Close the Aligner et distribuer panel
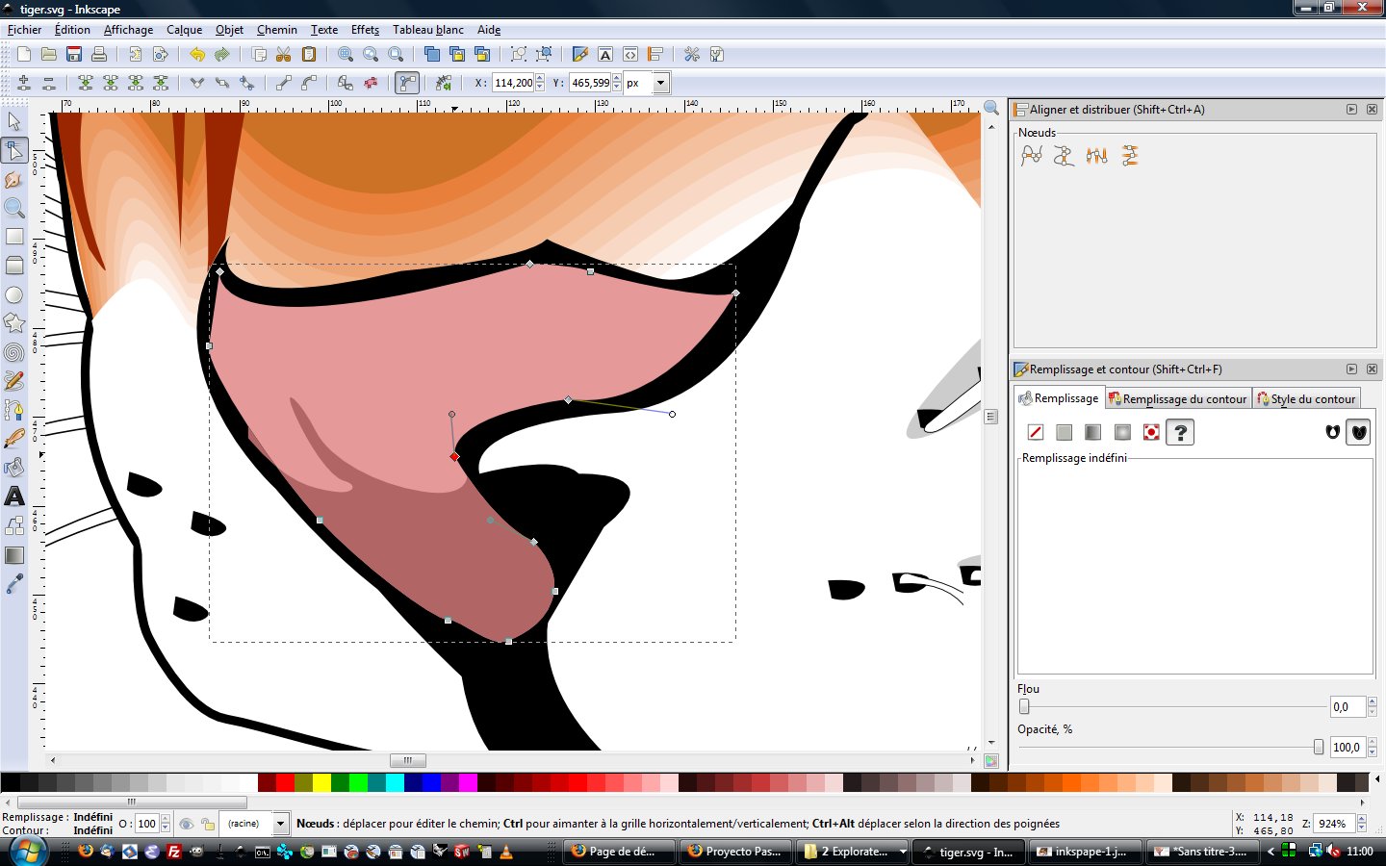The height and width of the screenshot is (866, 1386). tap(1372, 110)
